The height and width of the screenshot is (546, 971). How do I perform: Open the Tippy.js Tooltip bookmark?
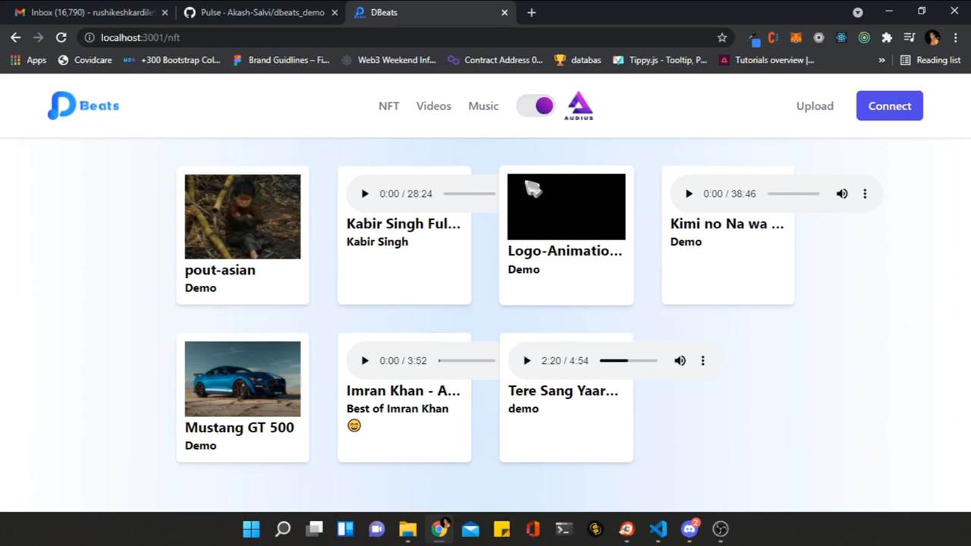point(660,60)
